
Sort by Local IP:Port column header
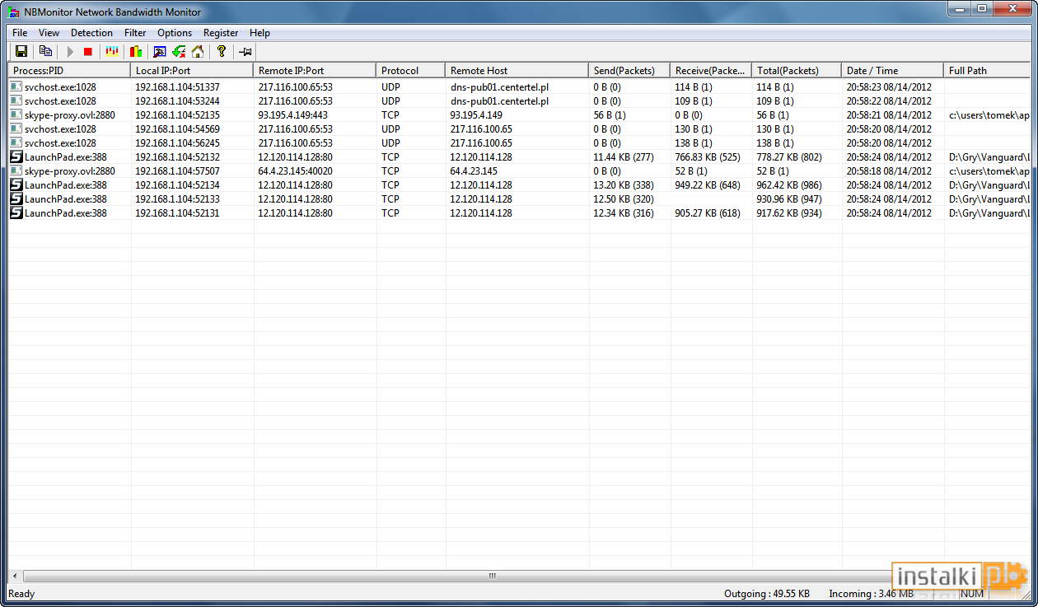pyautogui.click(x=192, y=71)
